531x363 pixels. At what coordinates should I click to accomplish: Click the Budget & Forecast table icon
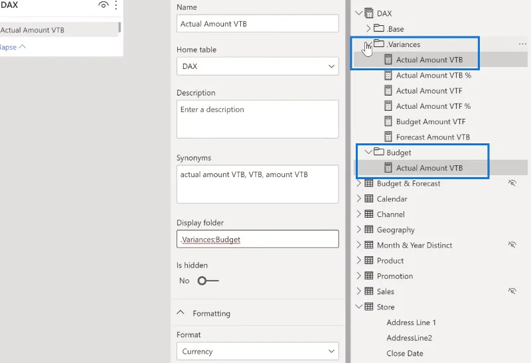369,183
